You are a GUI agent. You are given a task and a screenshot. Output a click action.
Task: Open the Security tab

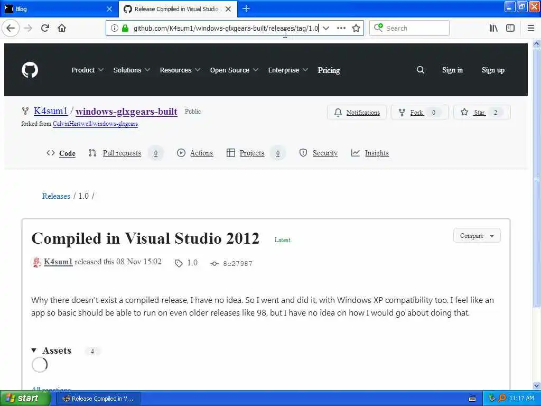point(319,153)
